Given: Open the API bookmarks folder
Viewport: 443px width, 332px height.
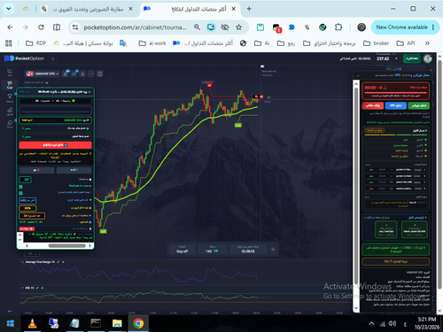Looking at the screenshot, I should (406, 43).
